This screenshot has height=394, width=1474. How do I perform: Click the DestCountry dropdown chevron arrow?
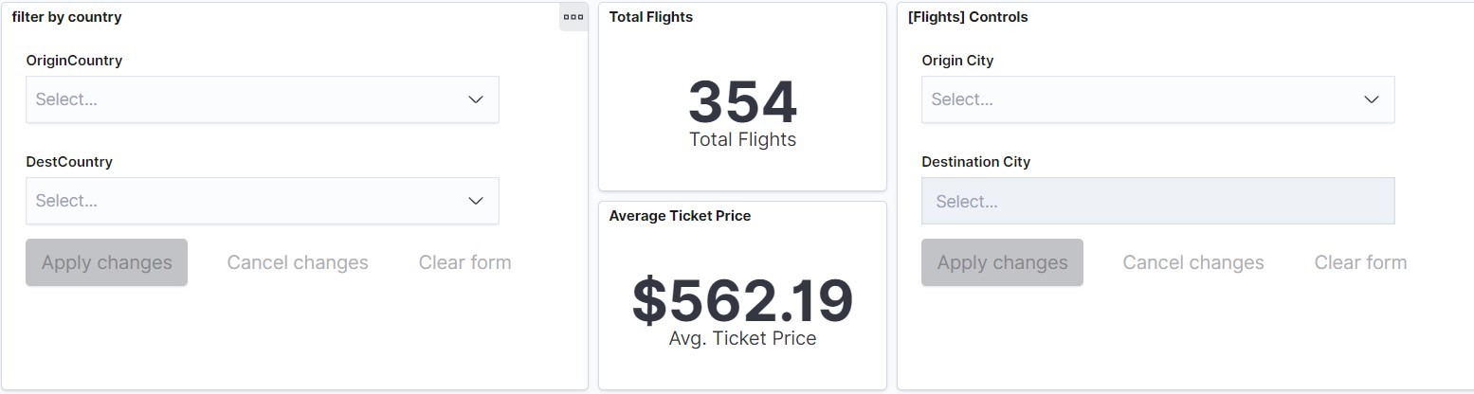coord(476,201)
